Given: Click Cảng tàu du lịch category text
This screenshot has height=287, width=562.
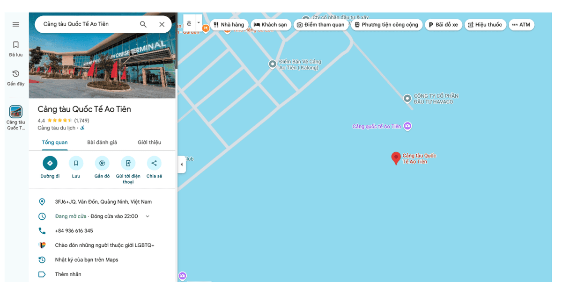Looking at the screenshot, I should (56, 128).
